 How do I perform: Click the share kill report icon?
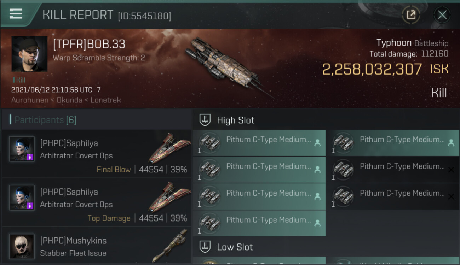click(411, 15)
